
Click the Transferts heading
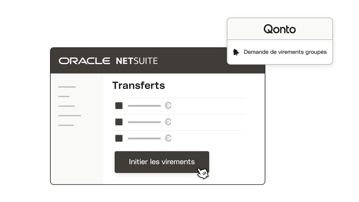(139, 86)
